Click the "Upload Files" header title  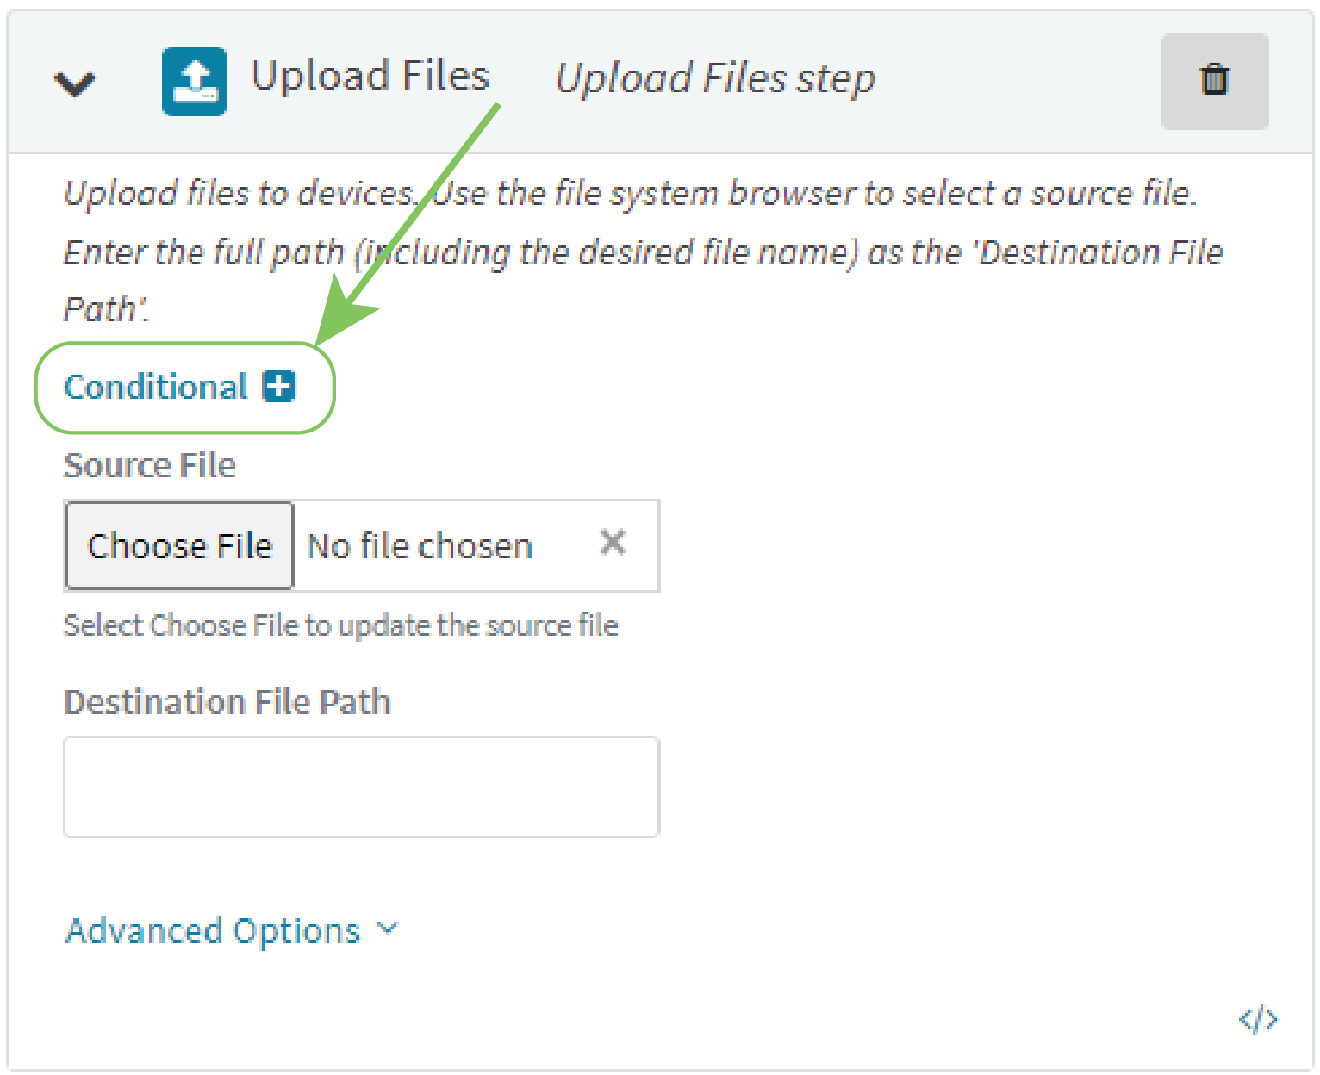[370, 76]
